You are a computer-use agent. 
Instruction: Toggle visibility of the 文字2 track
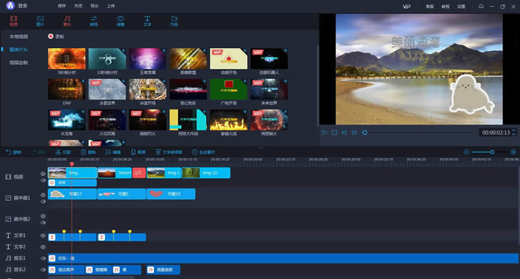[x=43, y=247]
